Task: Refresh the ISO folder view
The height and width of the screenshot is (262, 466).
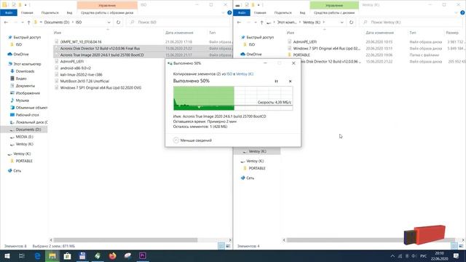Action: [118, 23]
